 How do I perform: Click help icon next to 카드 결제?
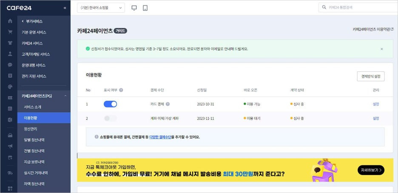click(x=168, y=104)
